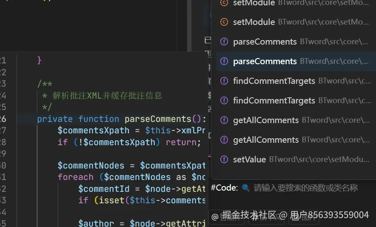Click function icon for the lower getAllComments

224,140
